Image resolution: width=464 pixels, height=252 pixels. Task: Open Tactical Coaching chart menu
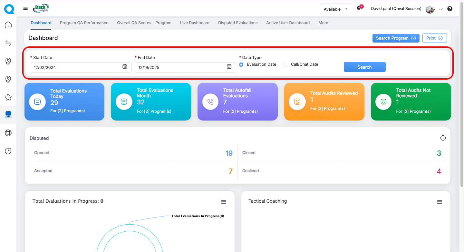pyautogui.click(x=439, y=202)
